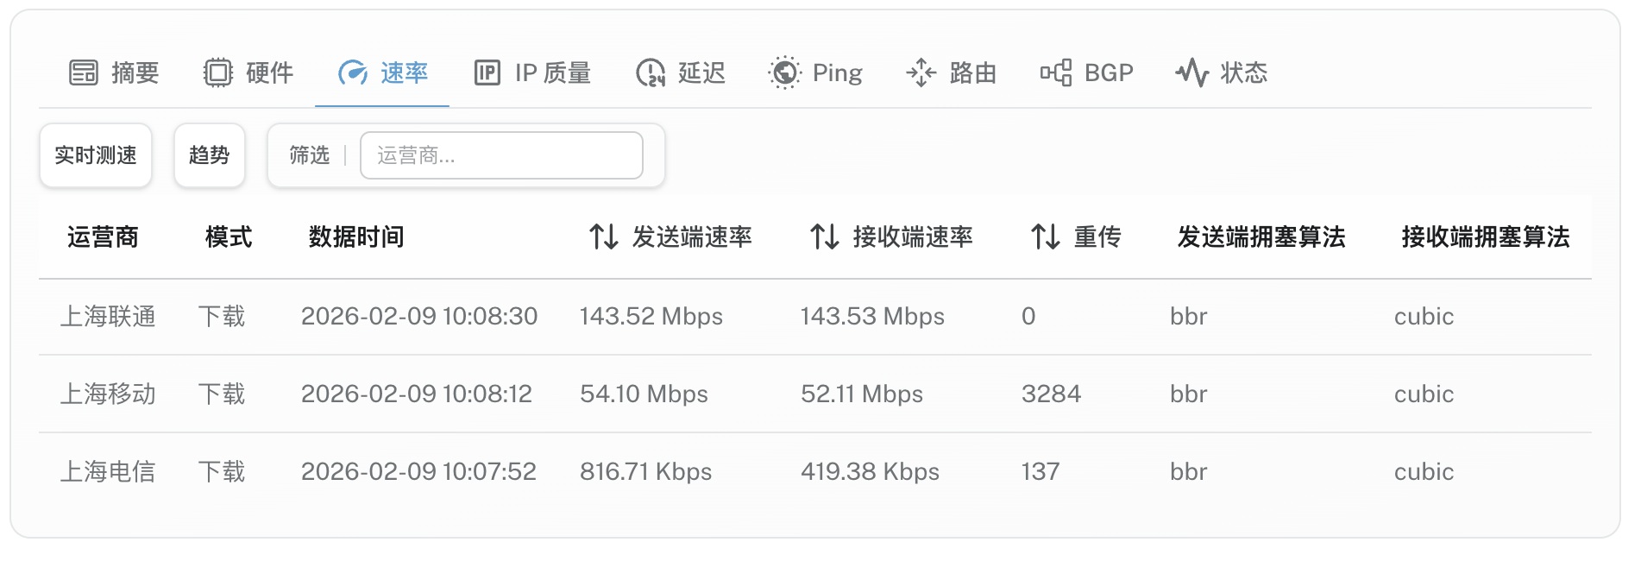Click the globe icon for Ping

[x=784, y=72]
